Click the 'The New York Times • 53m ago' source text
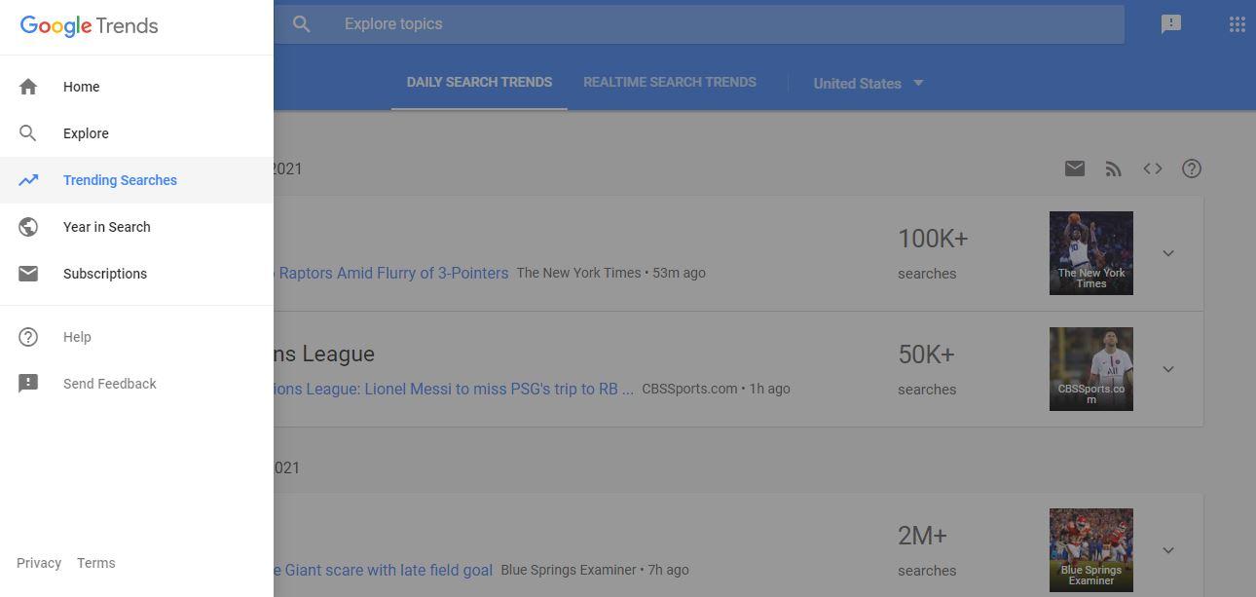 (611, 274)
